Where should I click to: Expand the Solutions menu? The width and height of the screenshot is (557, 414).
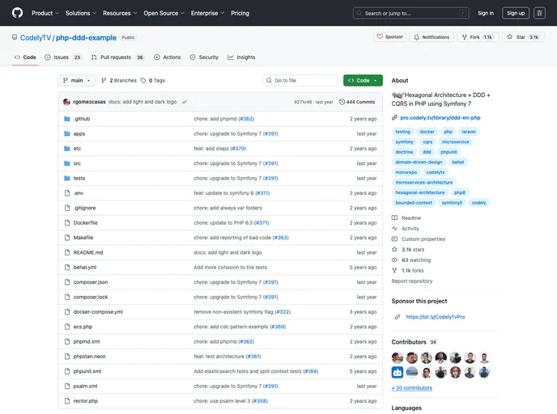click(81, 13)
